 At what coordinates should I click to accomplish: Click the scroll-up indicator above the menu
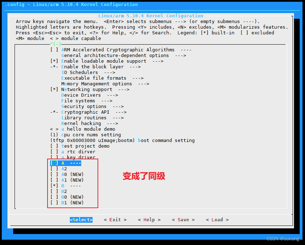[x=56, y=44]
